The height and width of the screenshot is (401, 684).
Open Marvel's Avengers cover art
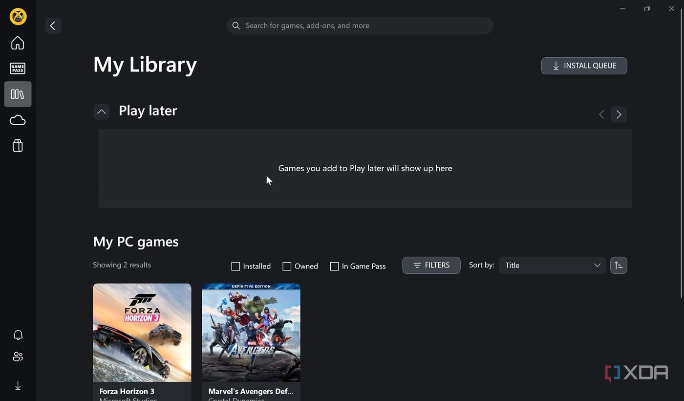click(x=251, y=333)
